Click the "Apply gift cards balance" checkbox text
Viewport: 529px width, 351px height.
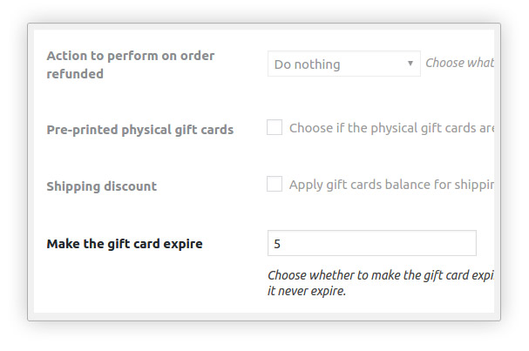392,185
